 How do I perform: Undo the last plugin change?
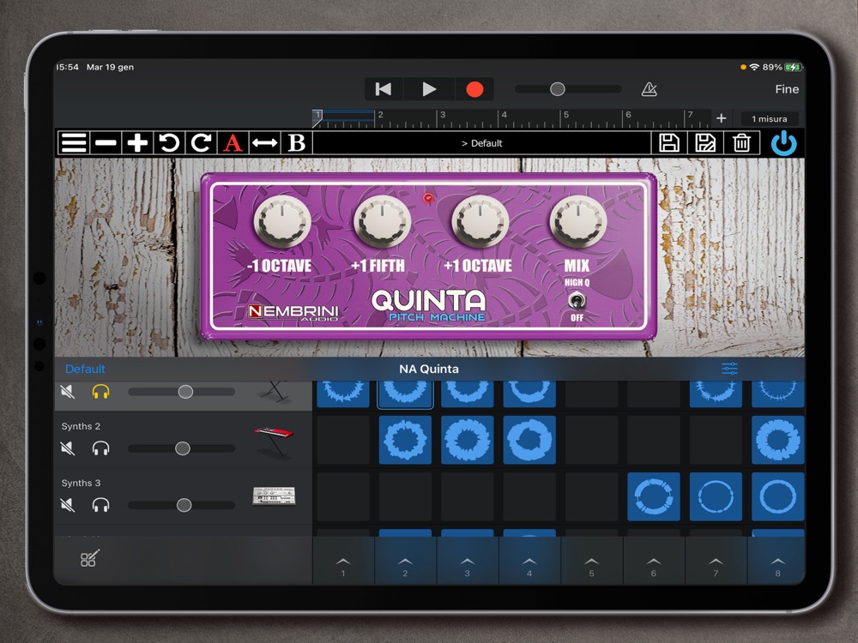click(169, 143)
